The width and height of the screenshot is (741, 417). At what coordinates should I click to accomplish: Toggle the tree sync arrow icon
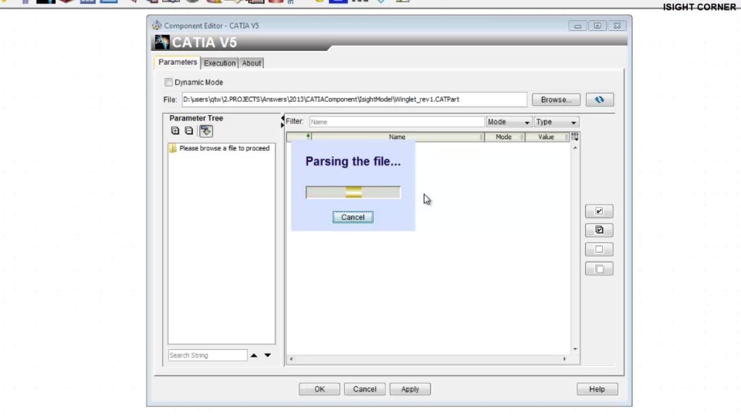tap(206, 131)
